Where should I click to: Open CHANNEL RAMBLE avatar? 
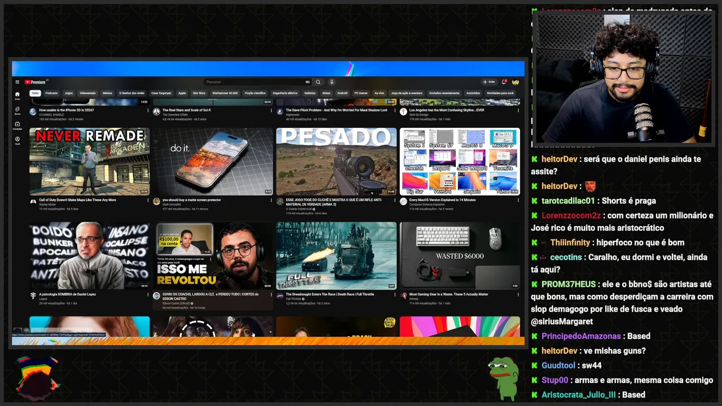click(33, 112)
